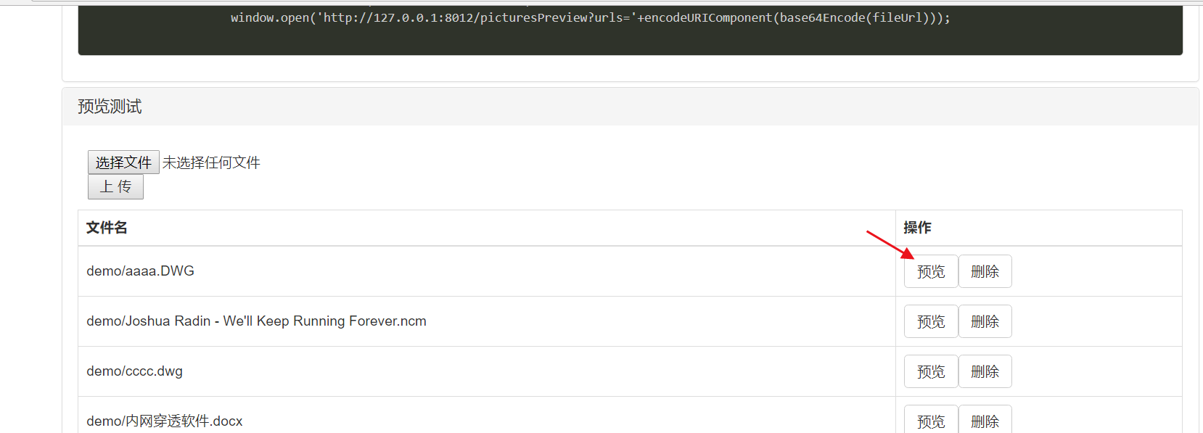The height and width of the screenshot is (433, 1203).
Task: Delete the 内网穿透软件.docx document
Action: [985, 421]
